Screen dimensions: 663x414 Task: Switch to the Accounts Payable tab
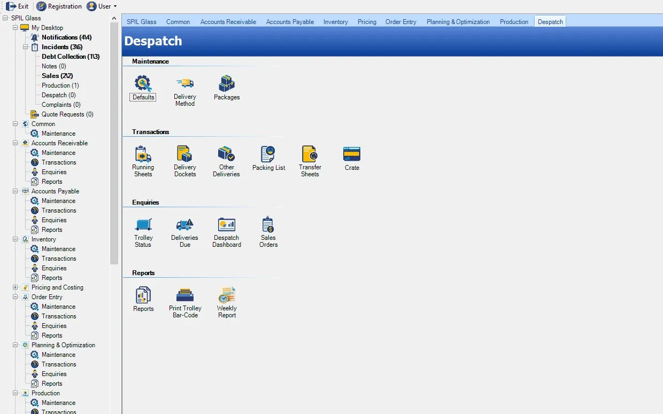290,22
